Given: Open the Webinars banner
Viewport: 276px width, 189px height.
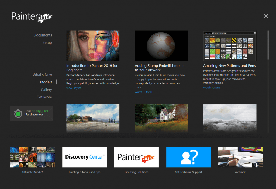Looking at the screenshot, I should click(x=240, y=157).
